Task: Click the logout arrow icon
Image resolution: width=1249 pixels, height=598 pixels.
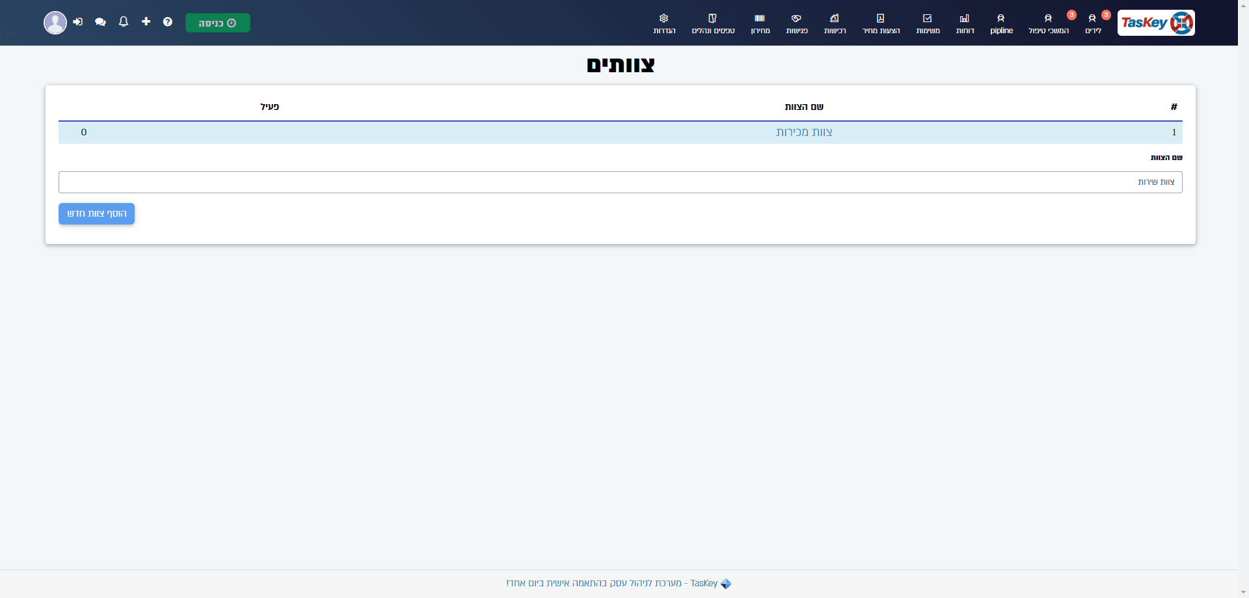Action: [x=78, y=22]
